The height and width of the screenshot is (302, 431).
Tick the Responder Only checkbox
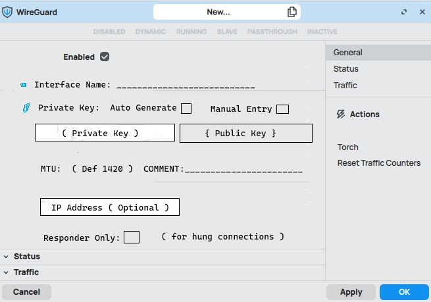point(132,237)
